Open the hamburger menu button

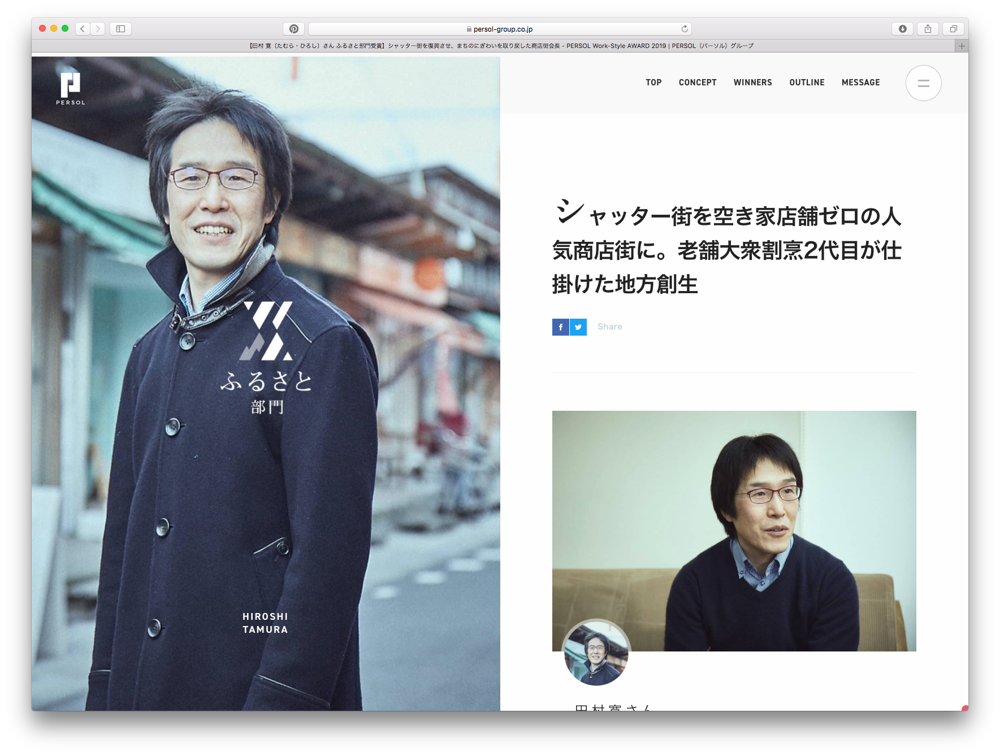pos(923,83)
